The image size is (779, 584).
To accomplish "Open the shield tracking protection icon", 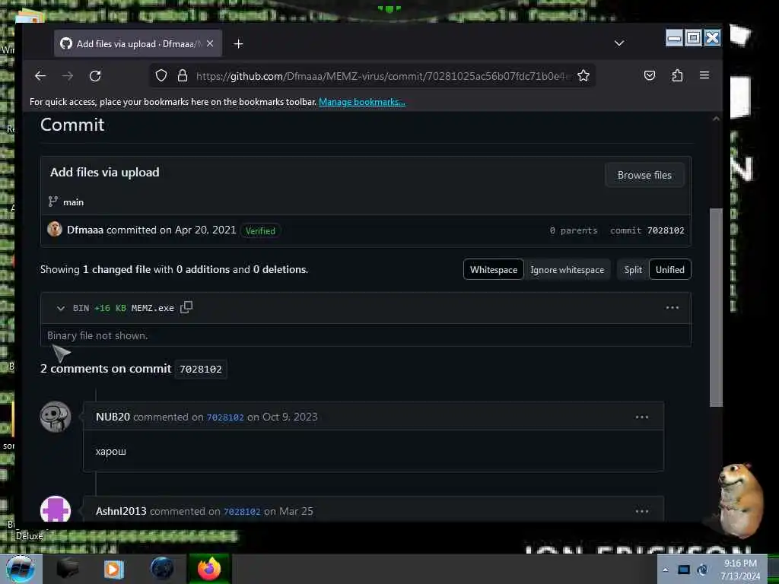I will tap(161, 75).
